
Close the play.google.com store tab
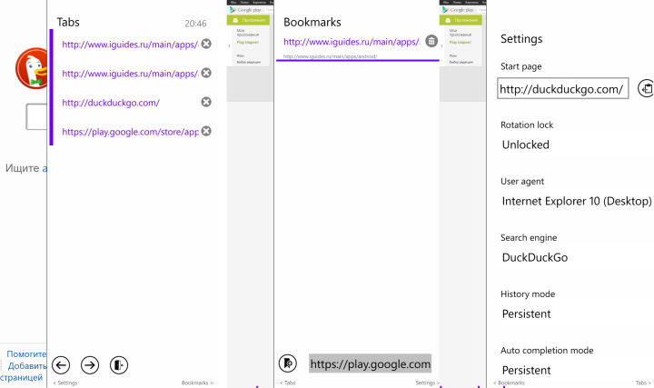pyautogui.click(x=206, y=132)
